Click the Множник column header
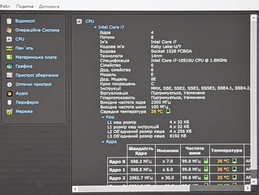The image size is (259, 195). point(168,151)
